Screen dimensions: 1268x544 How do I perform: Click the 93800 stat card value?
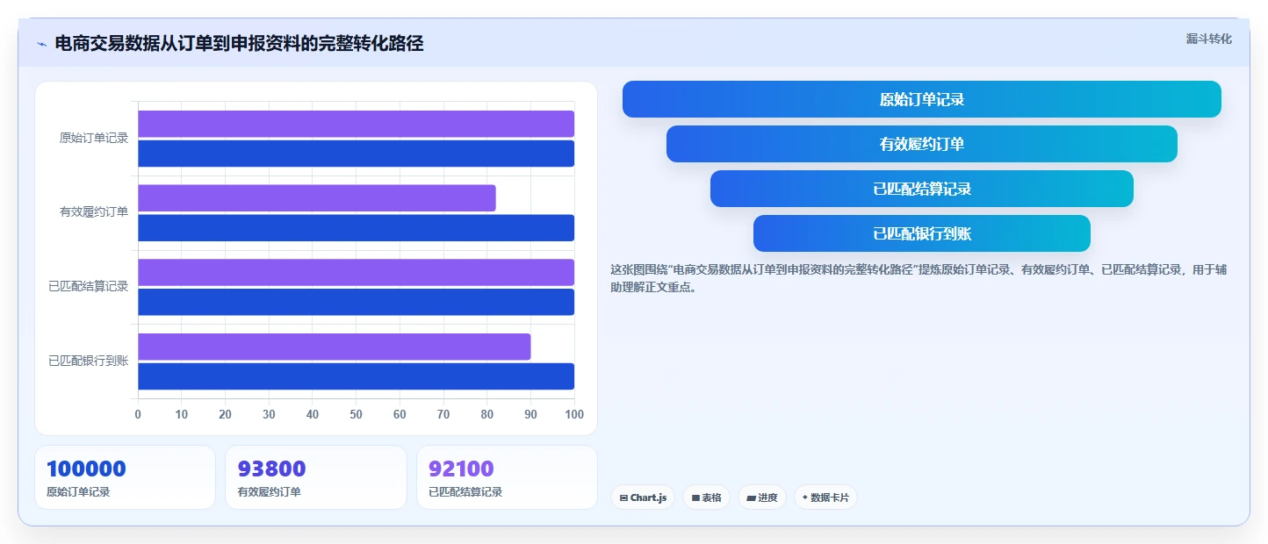pos(271,469)
